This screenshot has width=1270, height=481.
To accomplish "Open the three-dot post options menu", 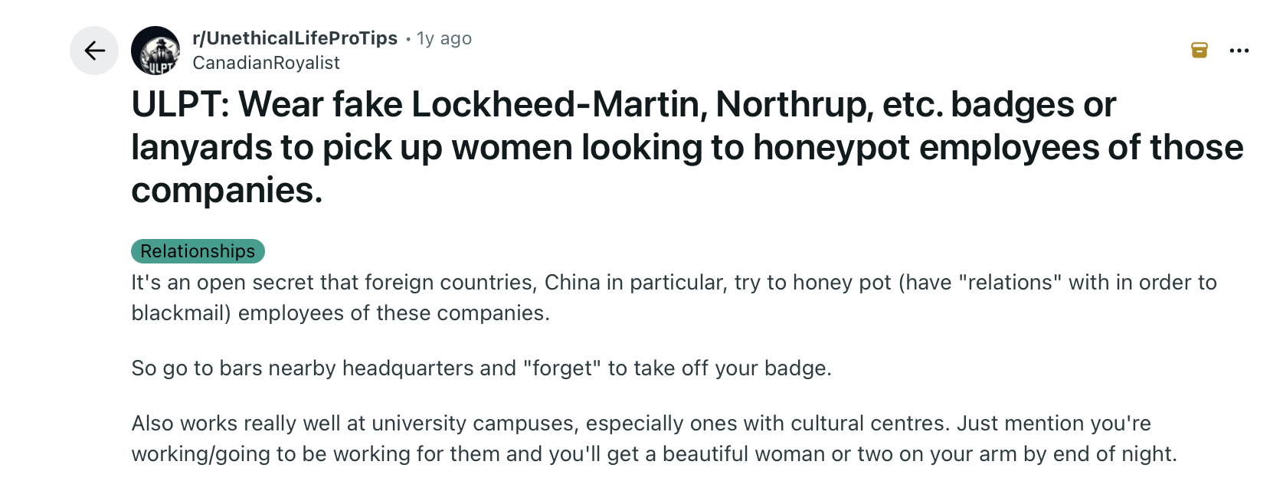I will click(x=1239, y=51).
